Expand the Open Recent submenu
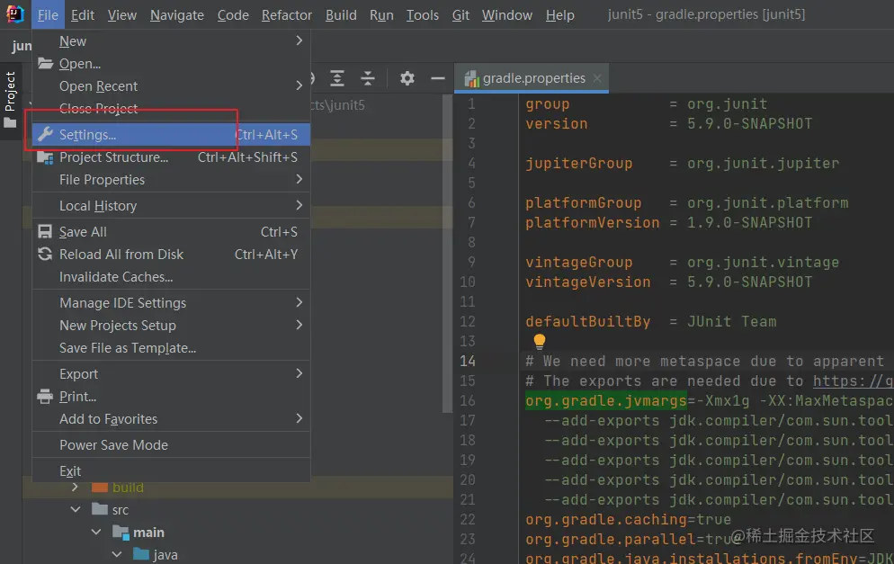This screenshot has height=564, width=894. point(171,86)
